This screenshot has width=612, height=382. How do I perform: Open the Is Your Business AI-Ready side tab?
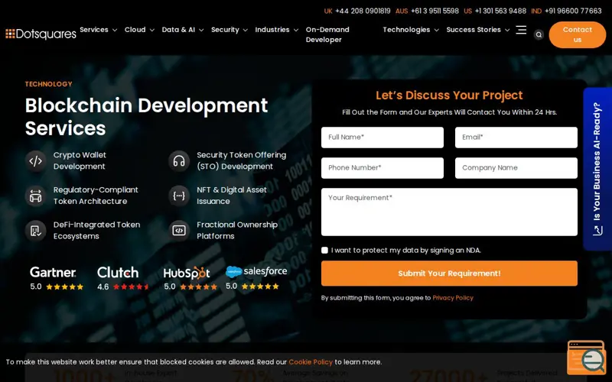[597, 169]
